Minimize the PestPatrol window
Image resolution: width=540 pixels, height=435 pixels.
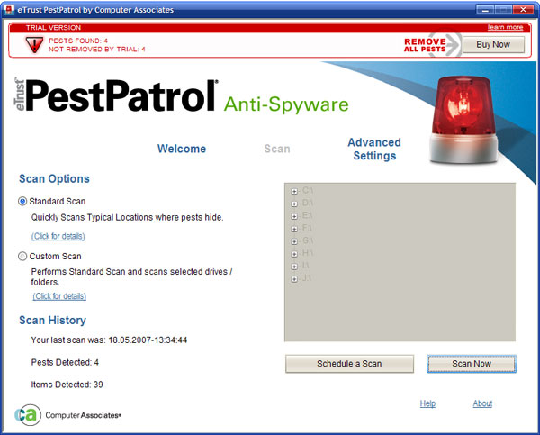pyautogui.click(x=485, y=10)
